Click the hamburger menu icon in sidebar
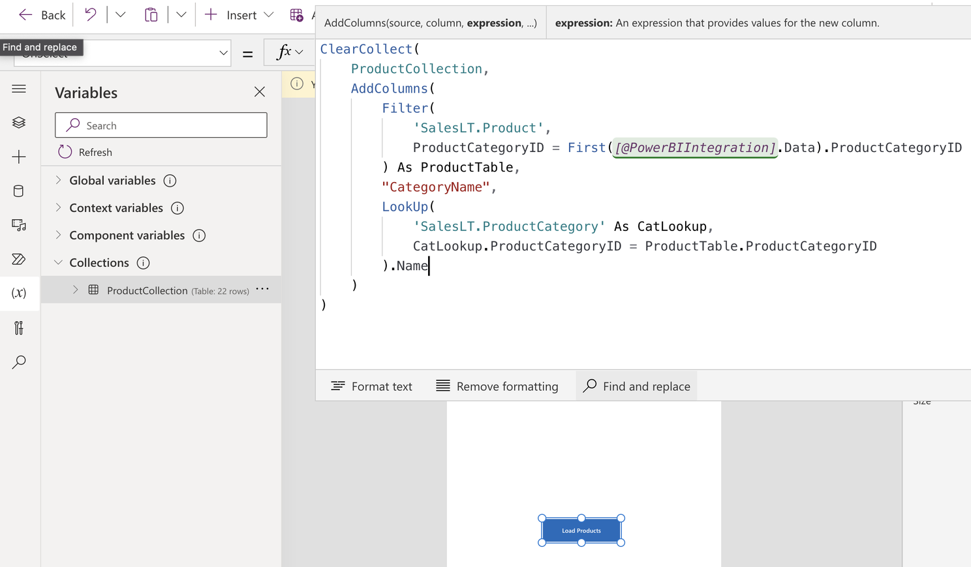The image size is (971, 567). (x=19, y=89)
